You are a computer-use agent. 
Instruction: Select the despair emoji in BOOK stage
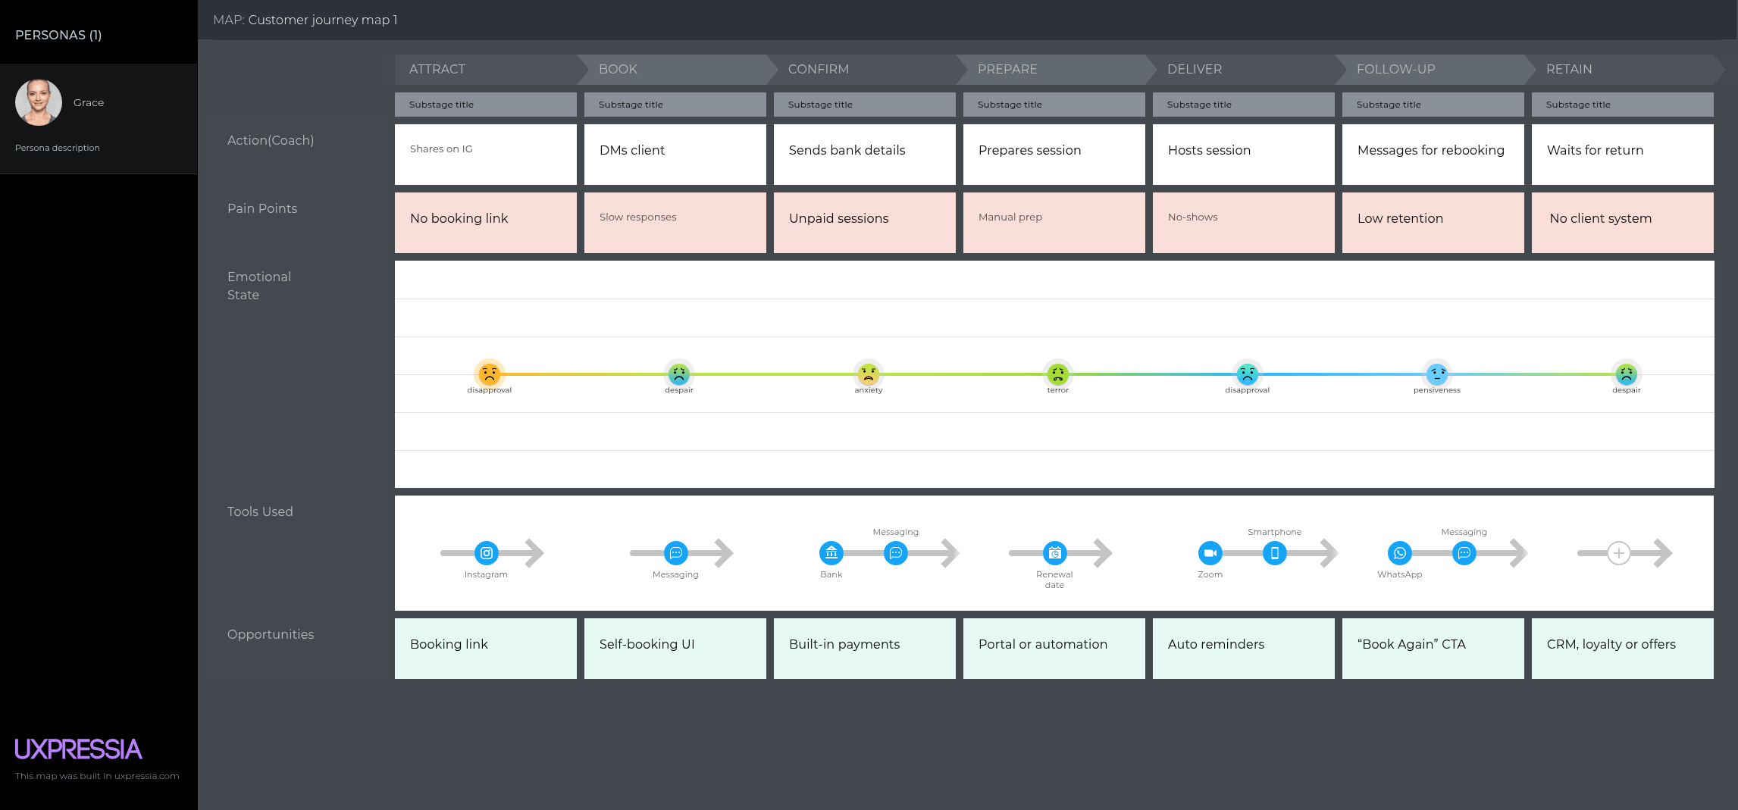679,374
